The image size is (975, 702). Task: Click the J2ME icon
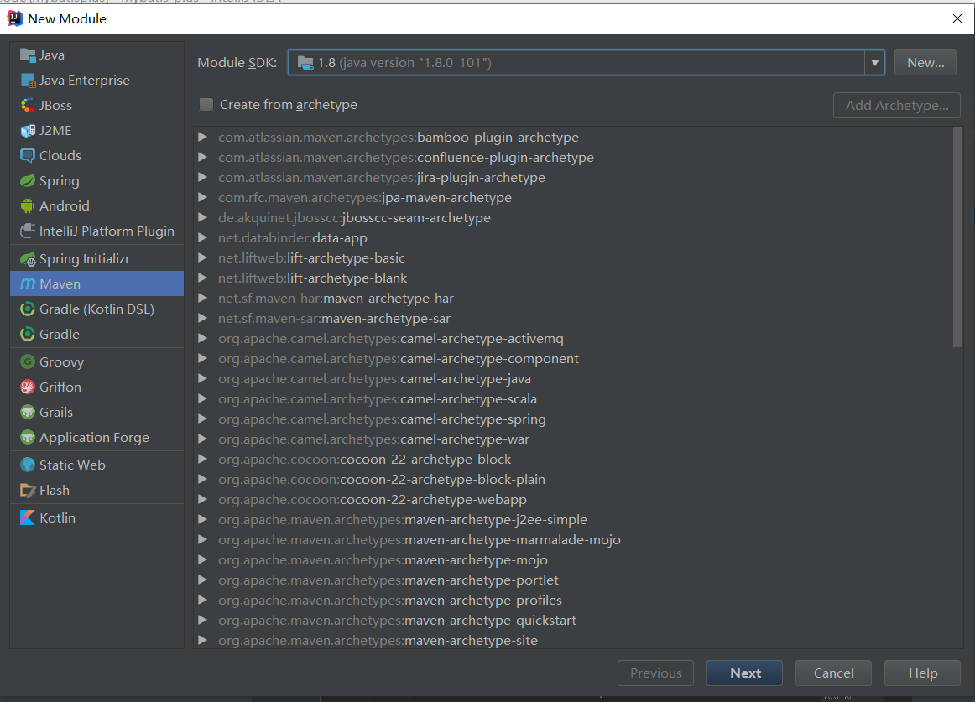(28, 131)
